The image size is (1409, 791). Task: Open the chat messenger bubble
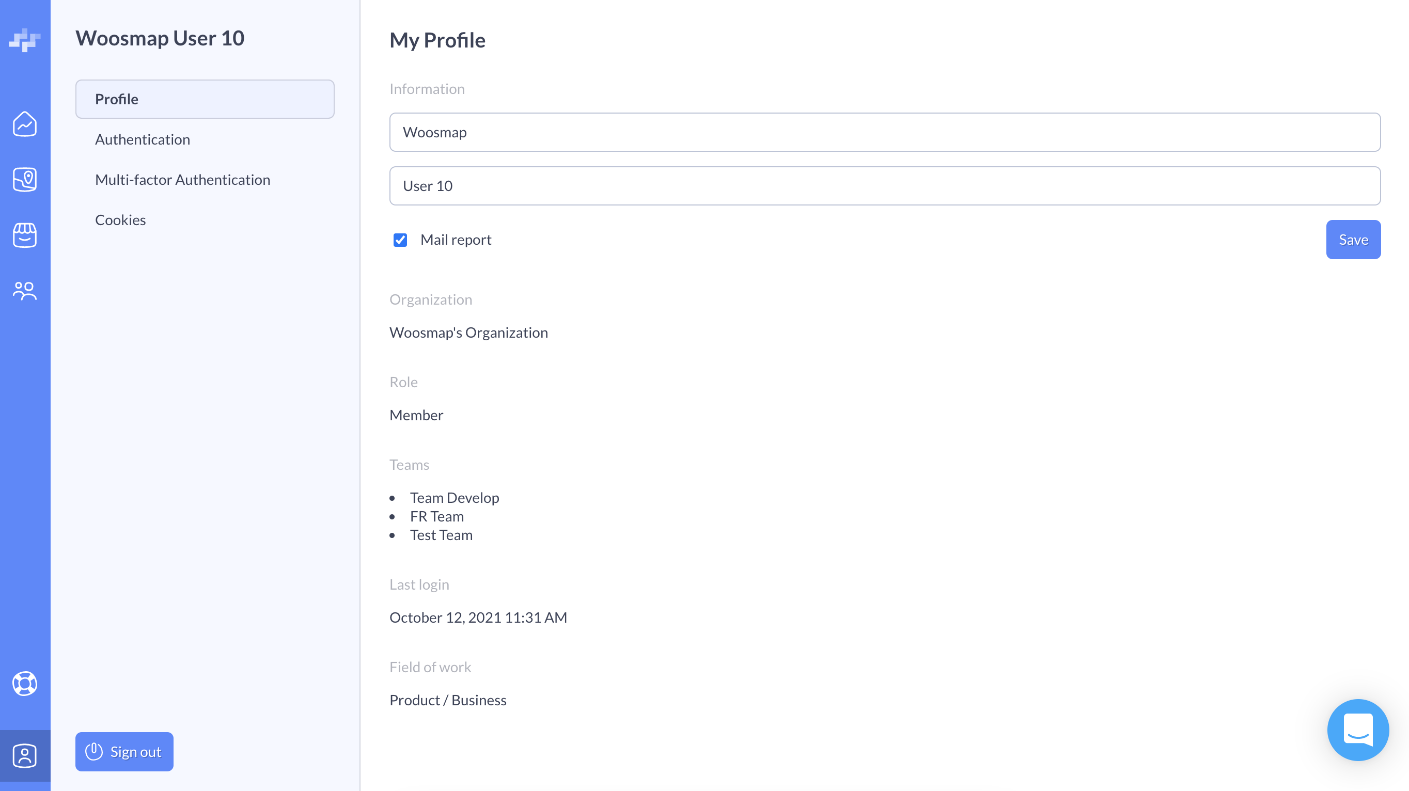coord(1357,730)
